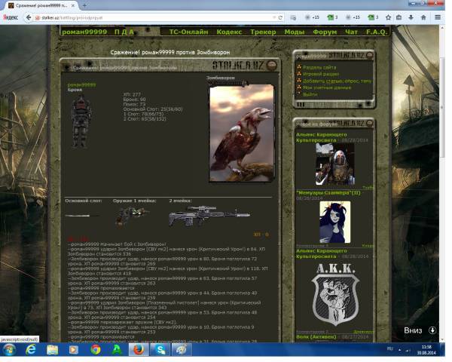Open Windows Explorer folder from taskbar
The width and height of the screenshot is (452, 362).
click(52, 350)
